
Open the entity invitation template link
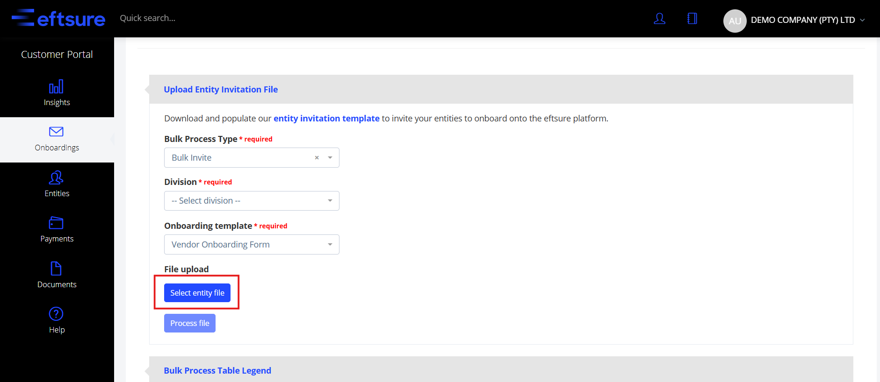tap(326, 119)
